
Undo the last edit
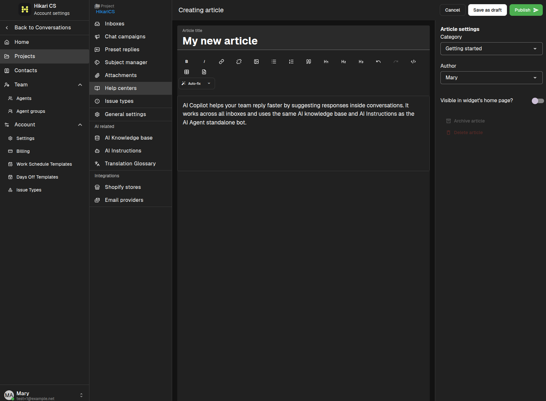(x=378, y=62)
